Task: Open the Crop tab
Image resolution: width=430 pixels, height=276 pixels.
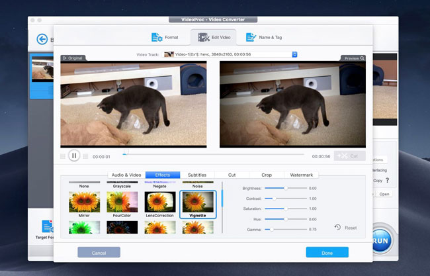Action: pos(267,175)
